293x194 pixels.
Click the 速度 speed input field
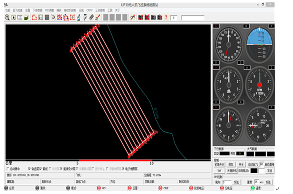tap(257, 182)
